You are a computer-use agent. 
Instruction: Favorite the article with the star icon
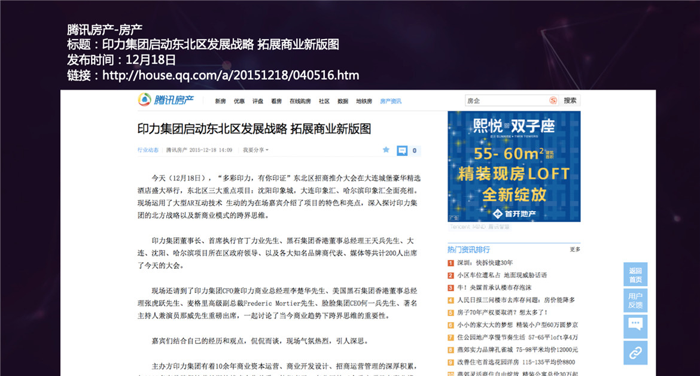[386, 150]
